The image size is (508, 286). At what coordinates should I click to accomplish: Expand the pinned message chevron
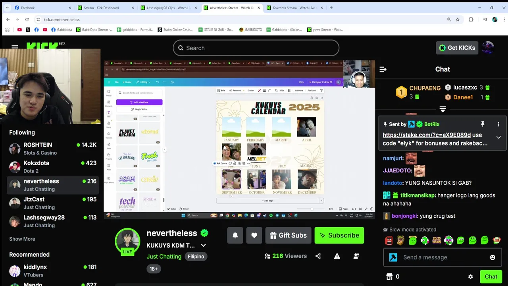point(498,137)
